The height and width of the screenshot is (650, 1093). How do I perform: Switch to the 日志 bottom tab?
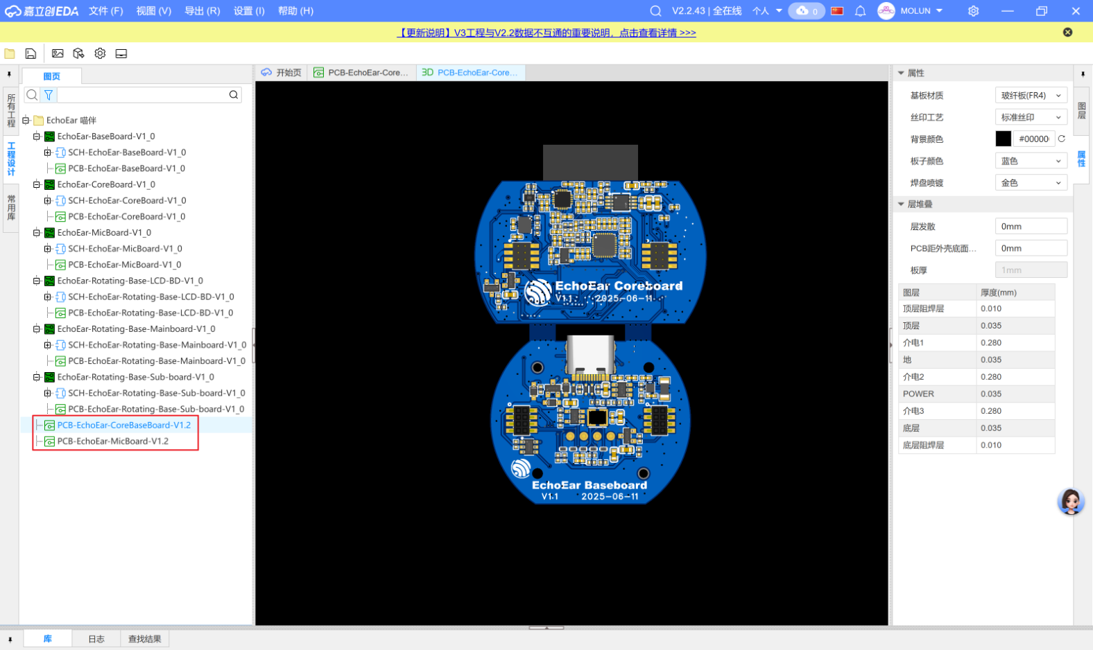click(96, 639)
